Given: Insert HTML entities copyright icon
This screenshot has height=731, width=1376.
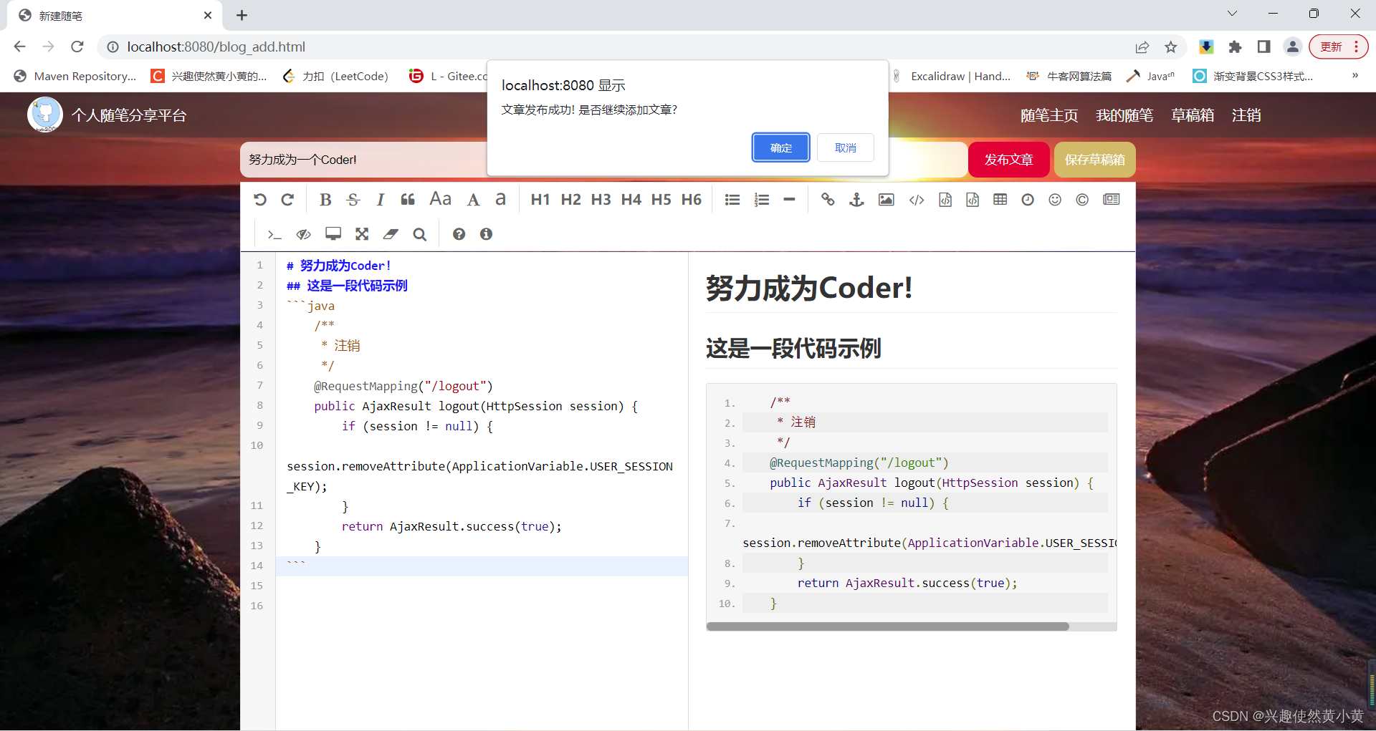Looking at the screenshot, I should coord(1082,200).
